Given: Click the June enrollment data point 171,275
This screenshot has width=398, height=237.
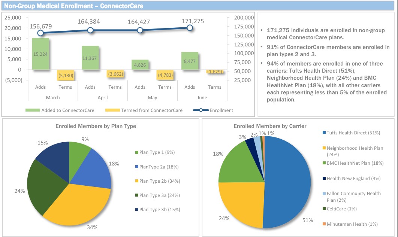Looking at the screenshot, I should (190, 28).
